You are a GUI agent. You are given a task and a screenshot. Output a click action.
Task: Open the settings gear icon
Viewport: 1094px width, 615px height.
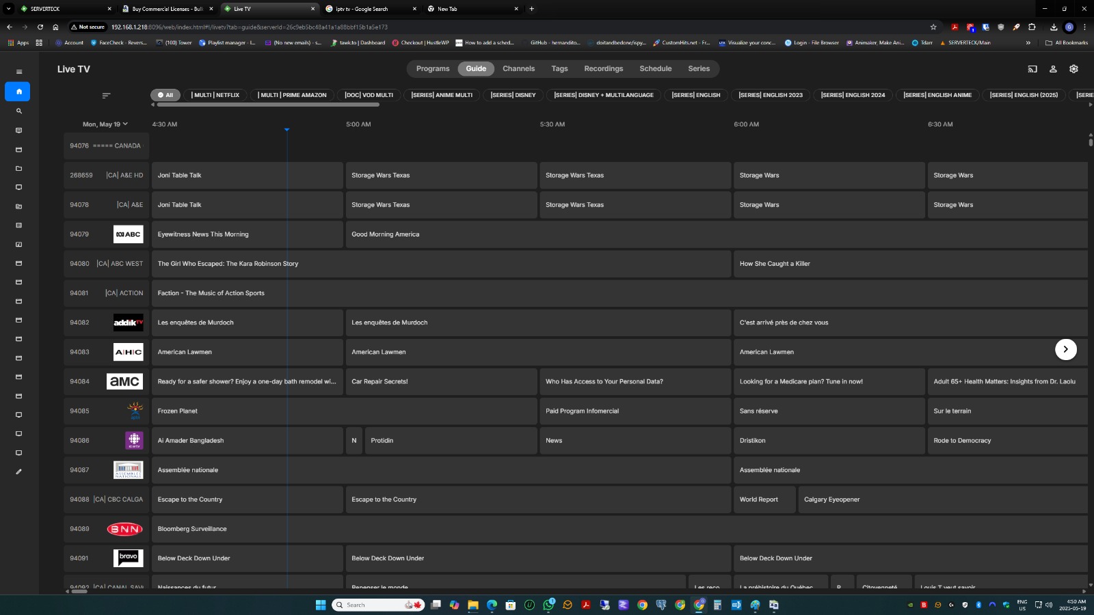pos(1073,69)
